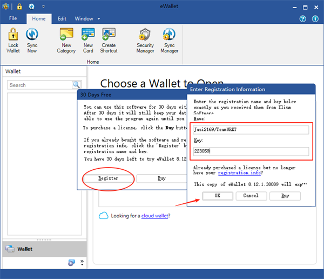This screenshot has width=324, height=279.
Task: Create a New Category from the ribbon
Action: tap(66, 40)
